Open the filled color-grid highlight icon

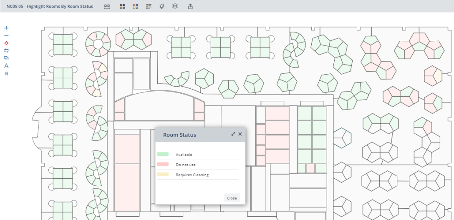[x=123, y=6]
